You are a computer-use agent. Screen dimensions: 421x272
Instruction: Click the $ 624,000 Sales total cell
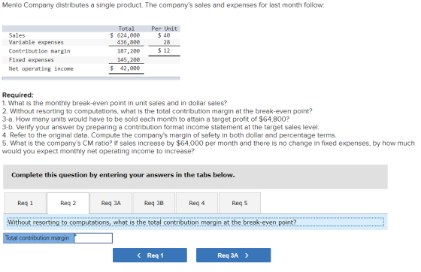tap(125, 35)
